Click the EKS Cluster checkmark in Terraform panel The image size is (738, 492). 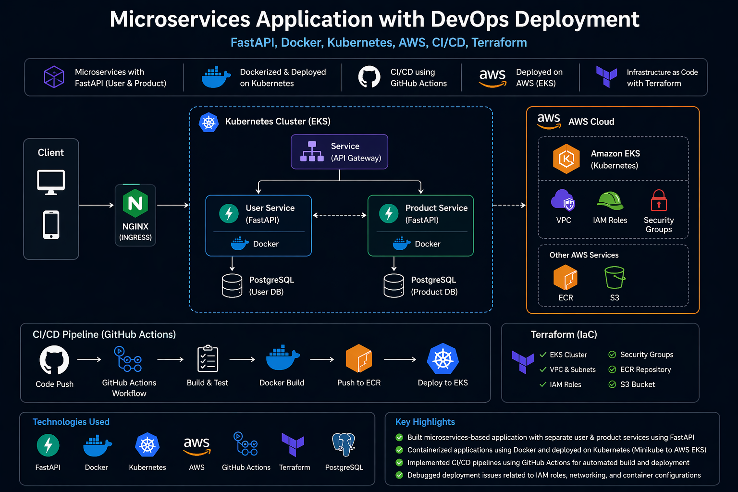tap(543, 355)
